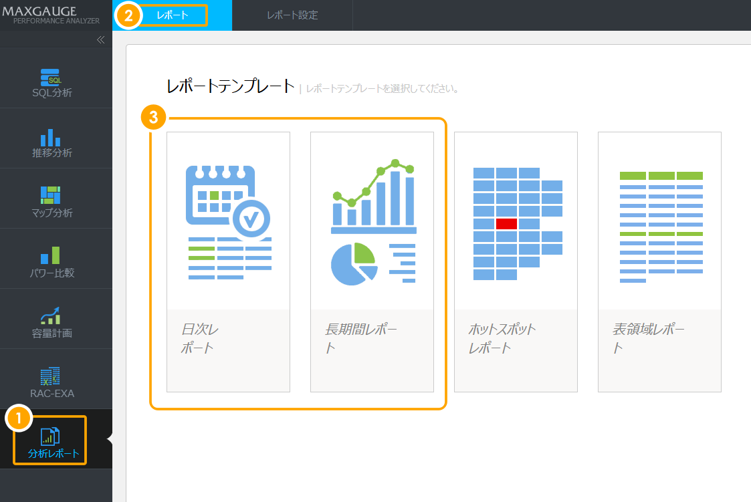This screenshot has width=751, height=502.
Task: Pick the 表領域レポート table thumbnail
Action: click(x=659, y=221)
